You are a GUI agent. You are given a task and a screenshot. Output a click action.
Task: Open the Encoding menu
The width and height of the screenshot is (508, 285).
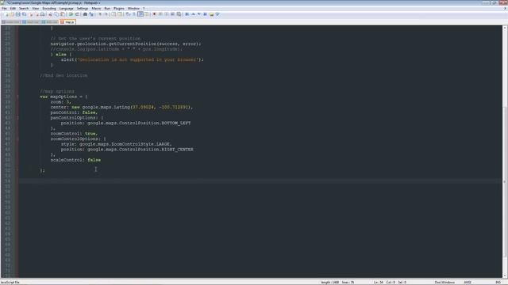49,9
